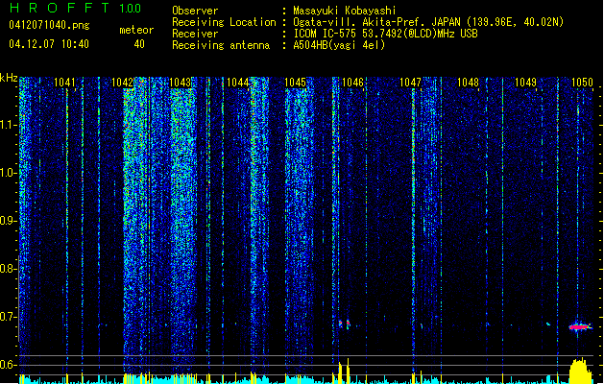The width and height of the screenshot is (604, 384).
Task: Click the 0.6 frequency axis label
Action: [8, 365]
